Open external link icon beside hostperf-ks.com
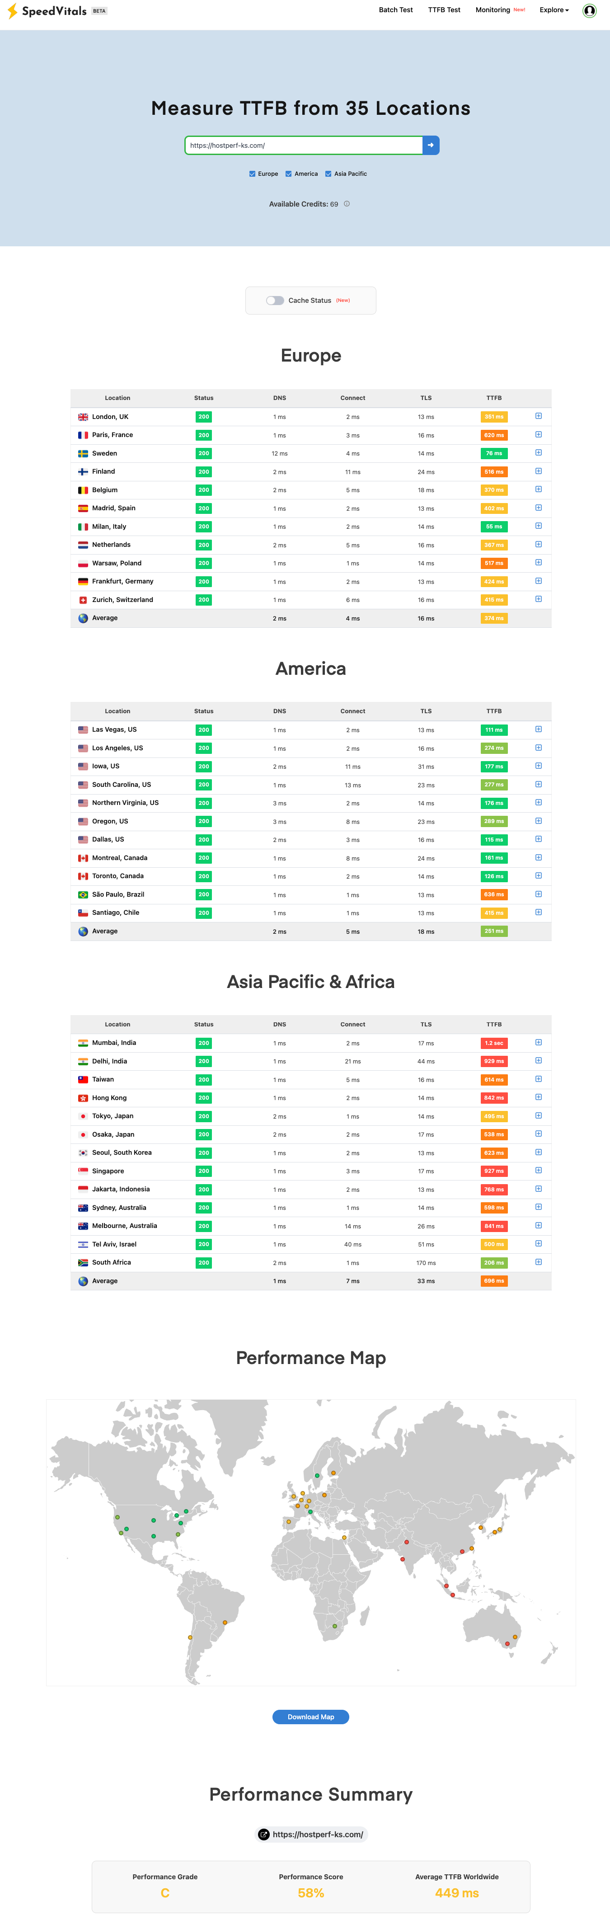 point(263,1835)
